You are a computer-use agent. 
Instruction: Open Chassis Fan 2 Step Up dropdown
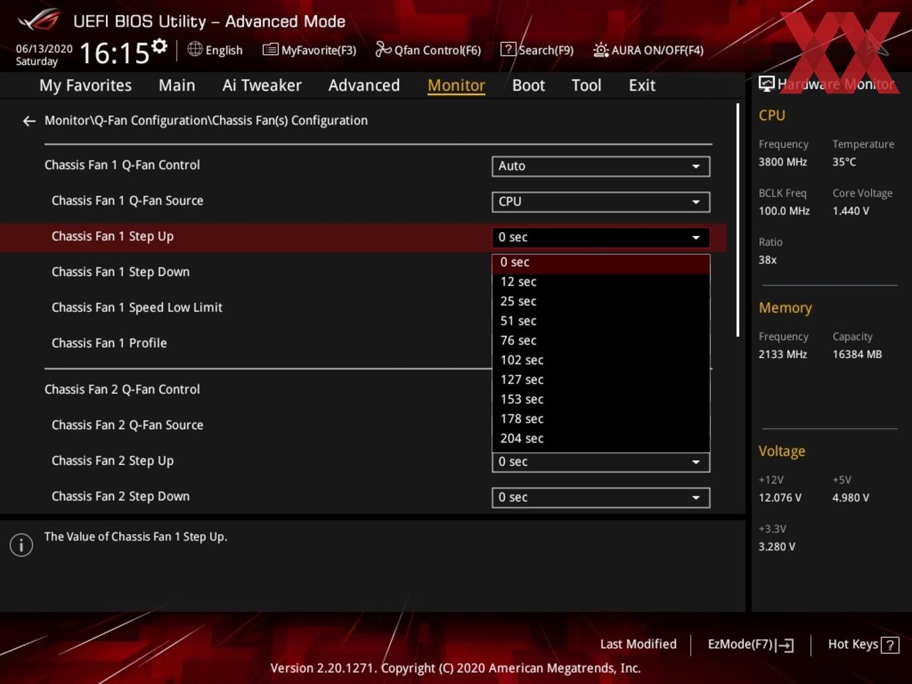coord(601,462)
